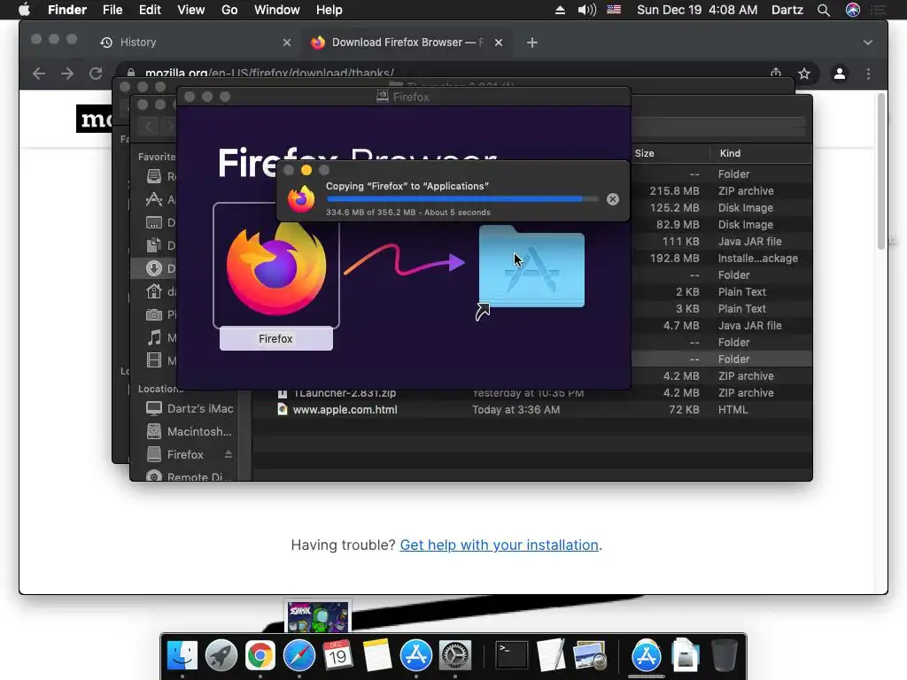Open Google Chrome from the Dock
Image resolution: width=907 pixels, height=680 pixels.
[260, 656]
